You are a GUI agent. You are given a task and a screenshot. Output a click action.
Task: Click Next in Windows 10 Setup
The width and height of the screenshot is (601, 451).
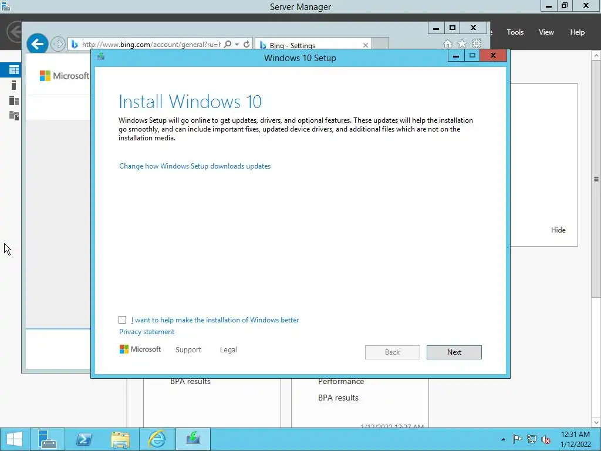(x=454, y=352)
